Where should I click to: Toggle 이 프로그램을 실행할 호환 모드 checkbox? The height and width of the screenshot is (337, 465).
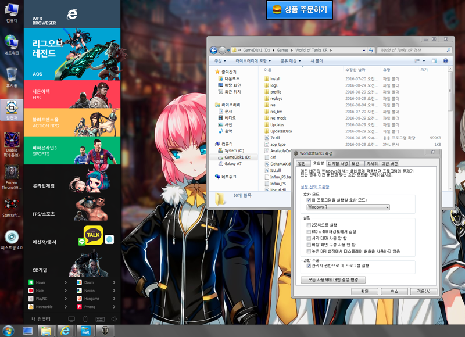tap(309, 200)
